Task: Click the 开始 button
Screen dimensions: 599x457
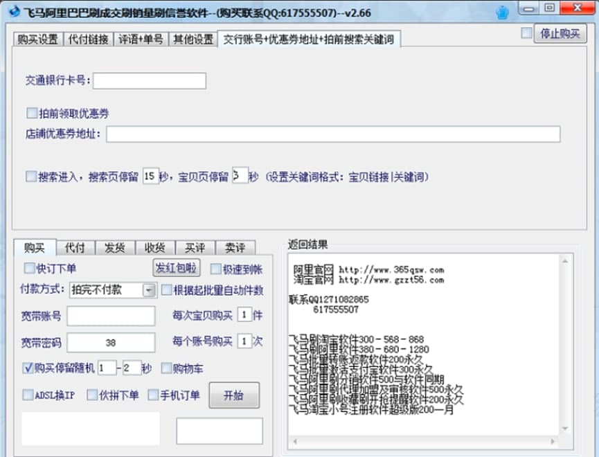Action: click(234, 395)
